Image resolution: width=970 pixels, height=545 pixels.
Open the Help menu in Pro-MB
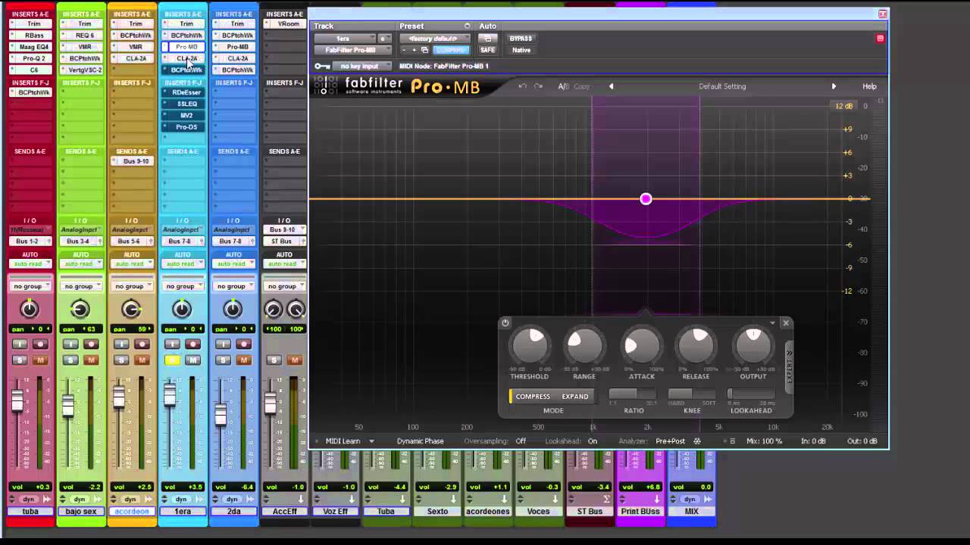(x=869, y=86)
